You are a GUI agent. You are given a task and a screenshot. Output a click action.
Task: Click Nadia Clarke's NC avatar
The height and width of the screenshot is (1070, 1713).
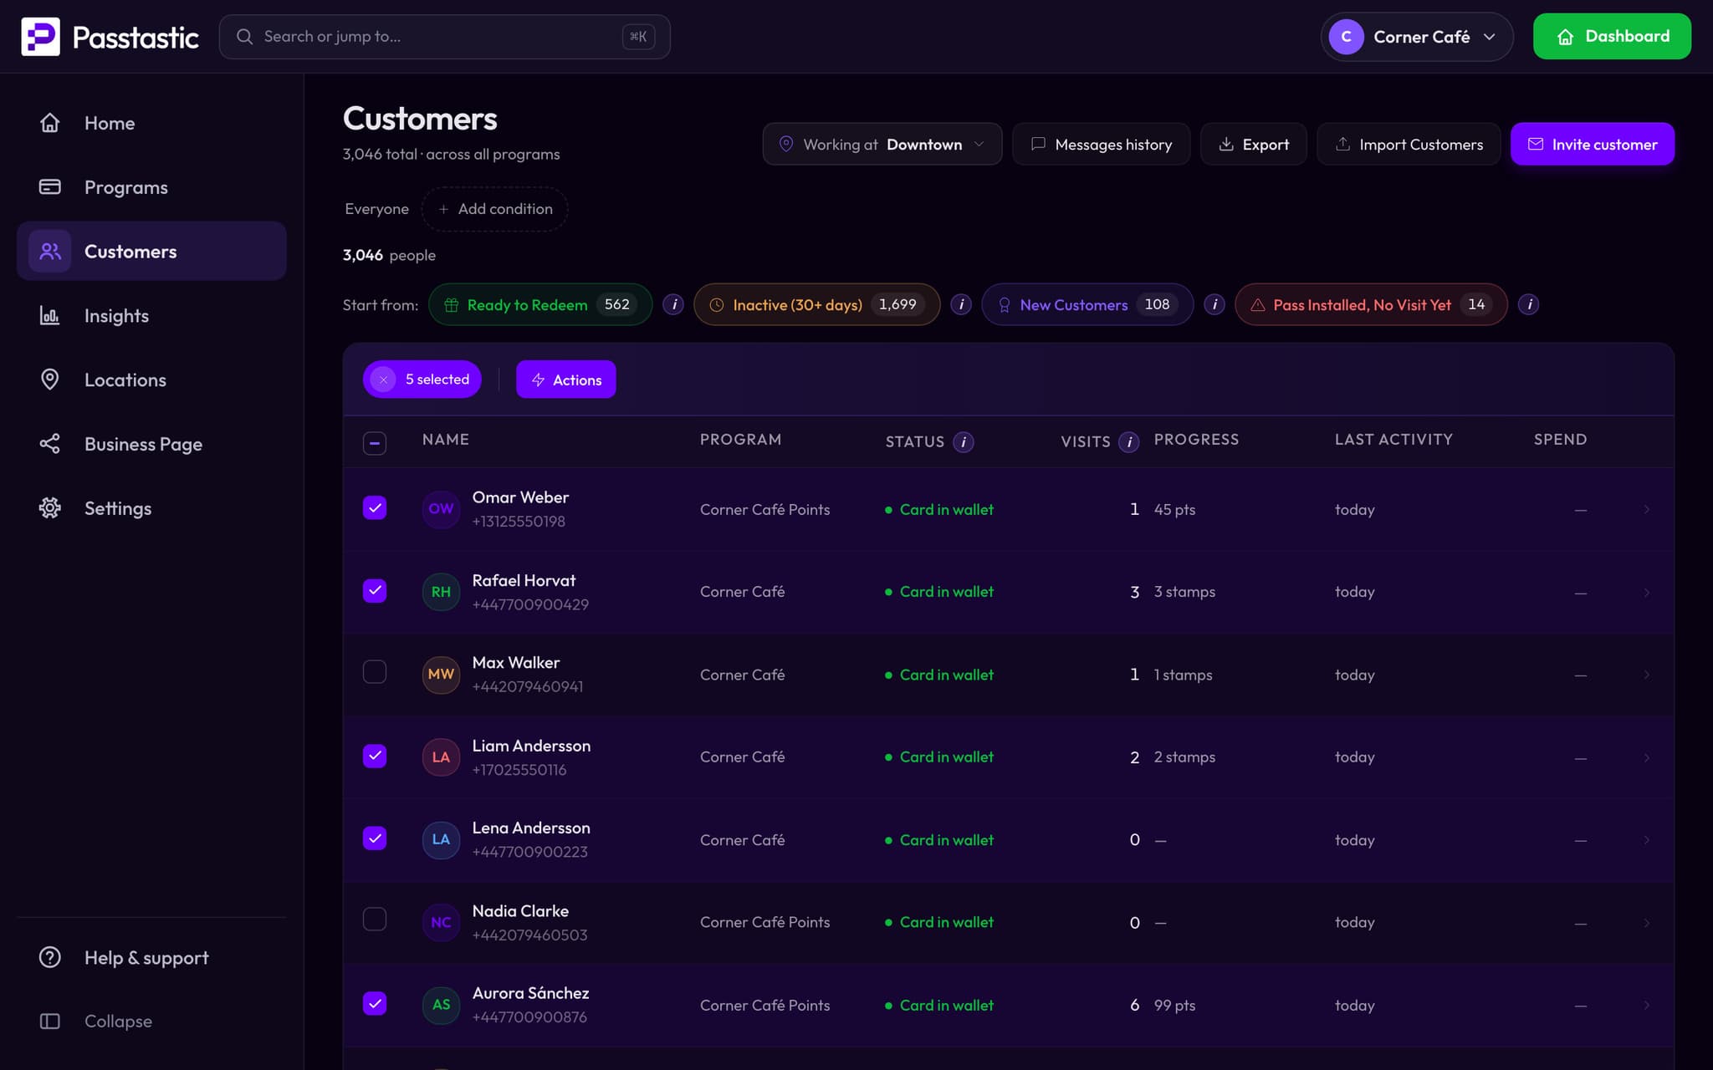[441, 922]
